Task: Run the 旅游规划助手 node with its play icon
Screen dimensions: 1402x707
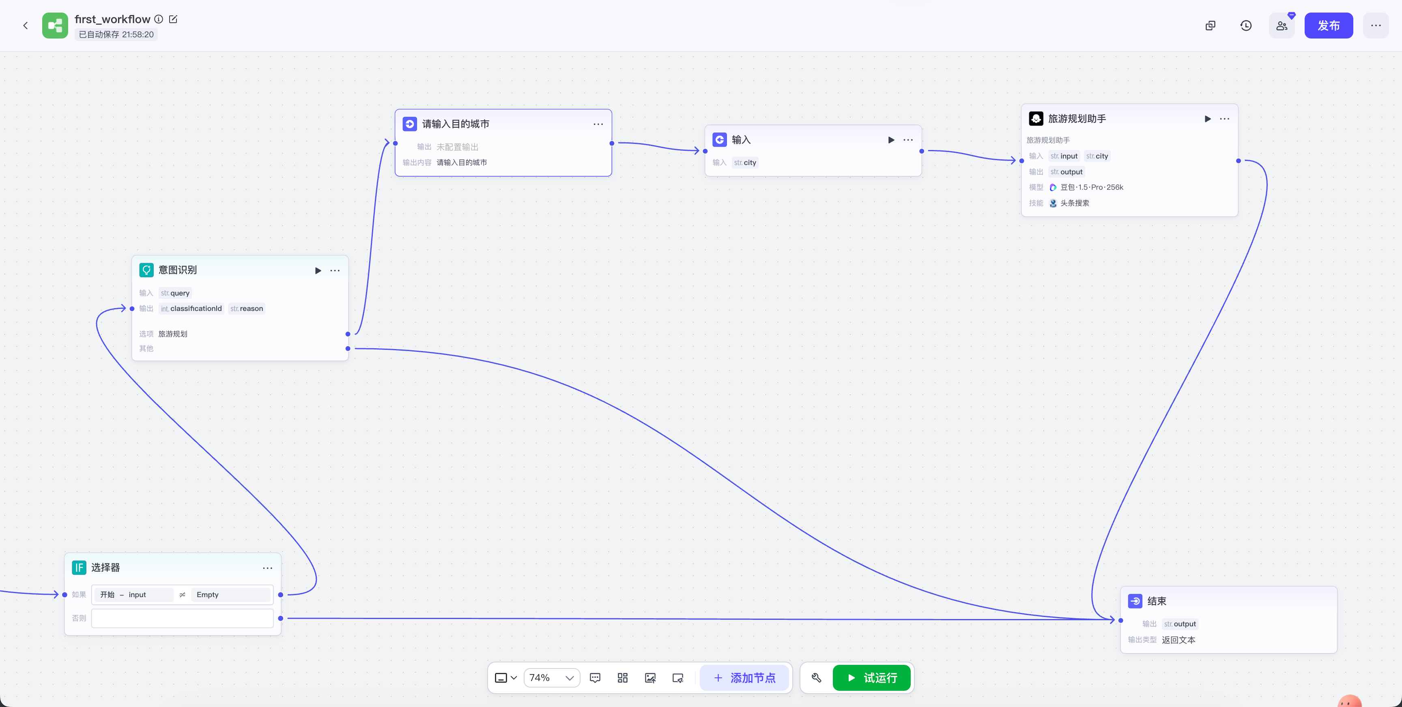Action: [1207, 118]
